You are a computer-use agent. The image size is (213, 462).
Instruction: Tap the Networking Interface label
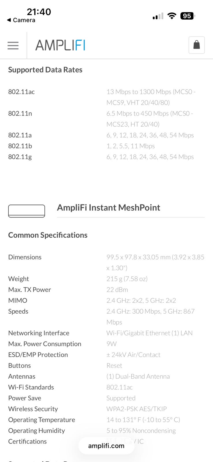[39, 333]
